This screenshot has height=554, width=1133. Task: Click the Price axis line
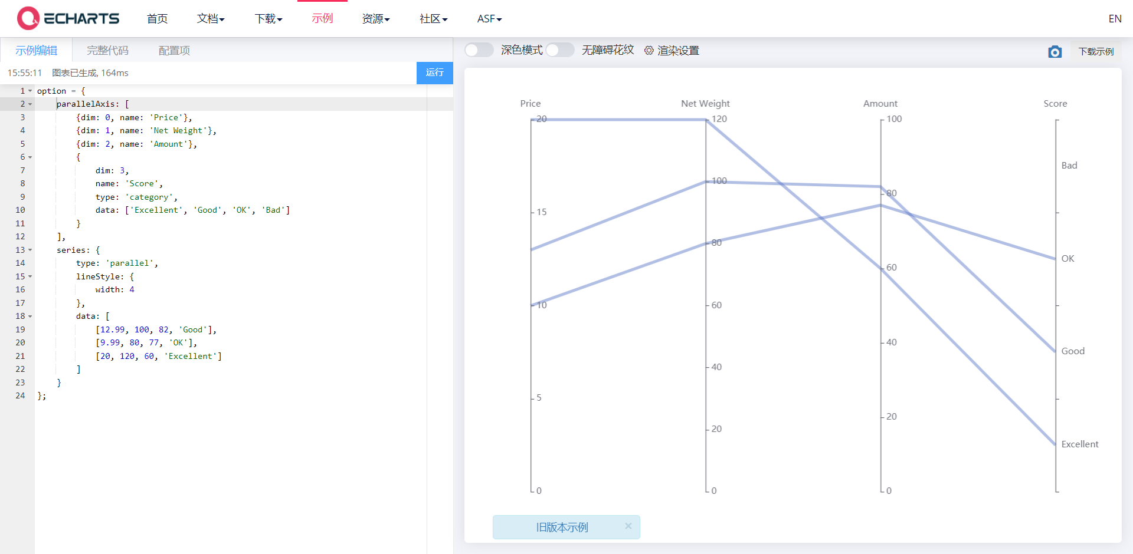click(531, 305)
